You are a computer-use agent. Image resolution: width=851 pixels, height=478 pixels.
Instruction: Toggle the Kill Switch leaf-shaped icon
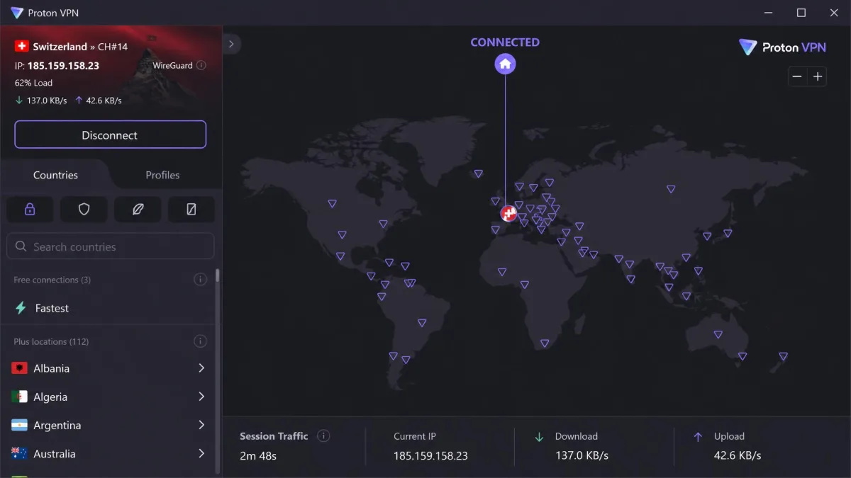click(x=138, y=210)
